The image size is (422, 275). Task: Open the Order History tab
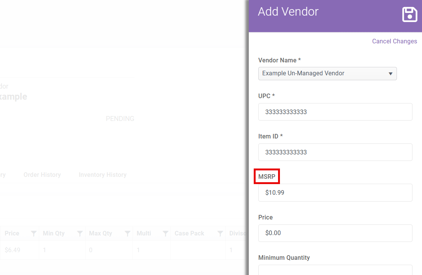[x=42, y=175]
